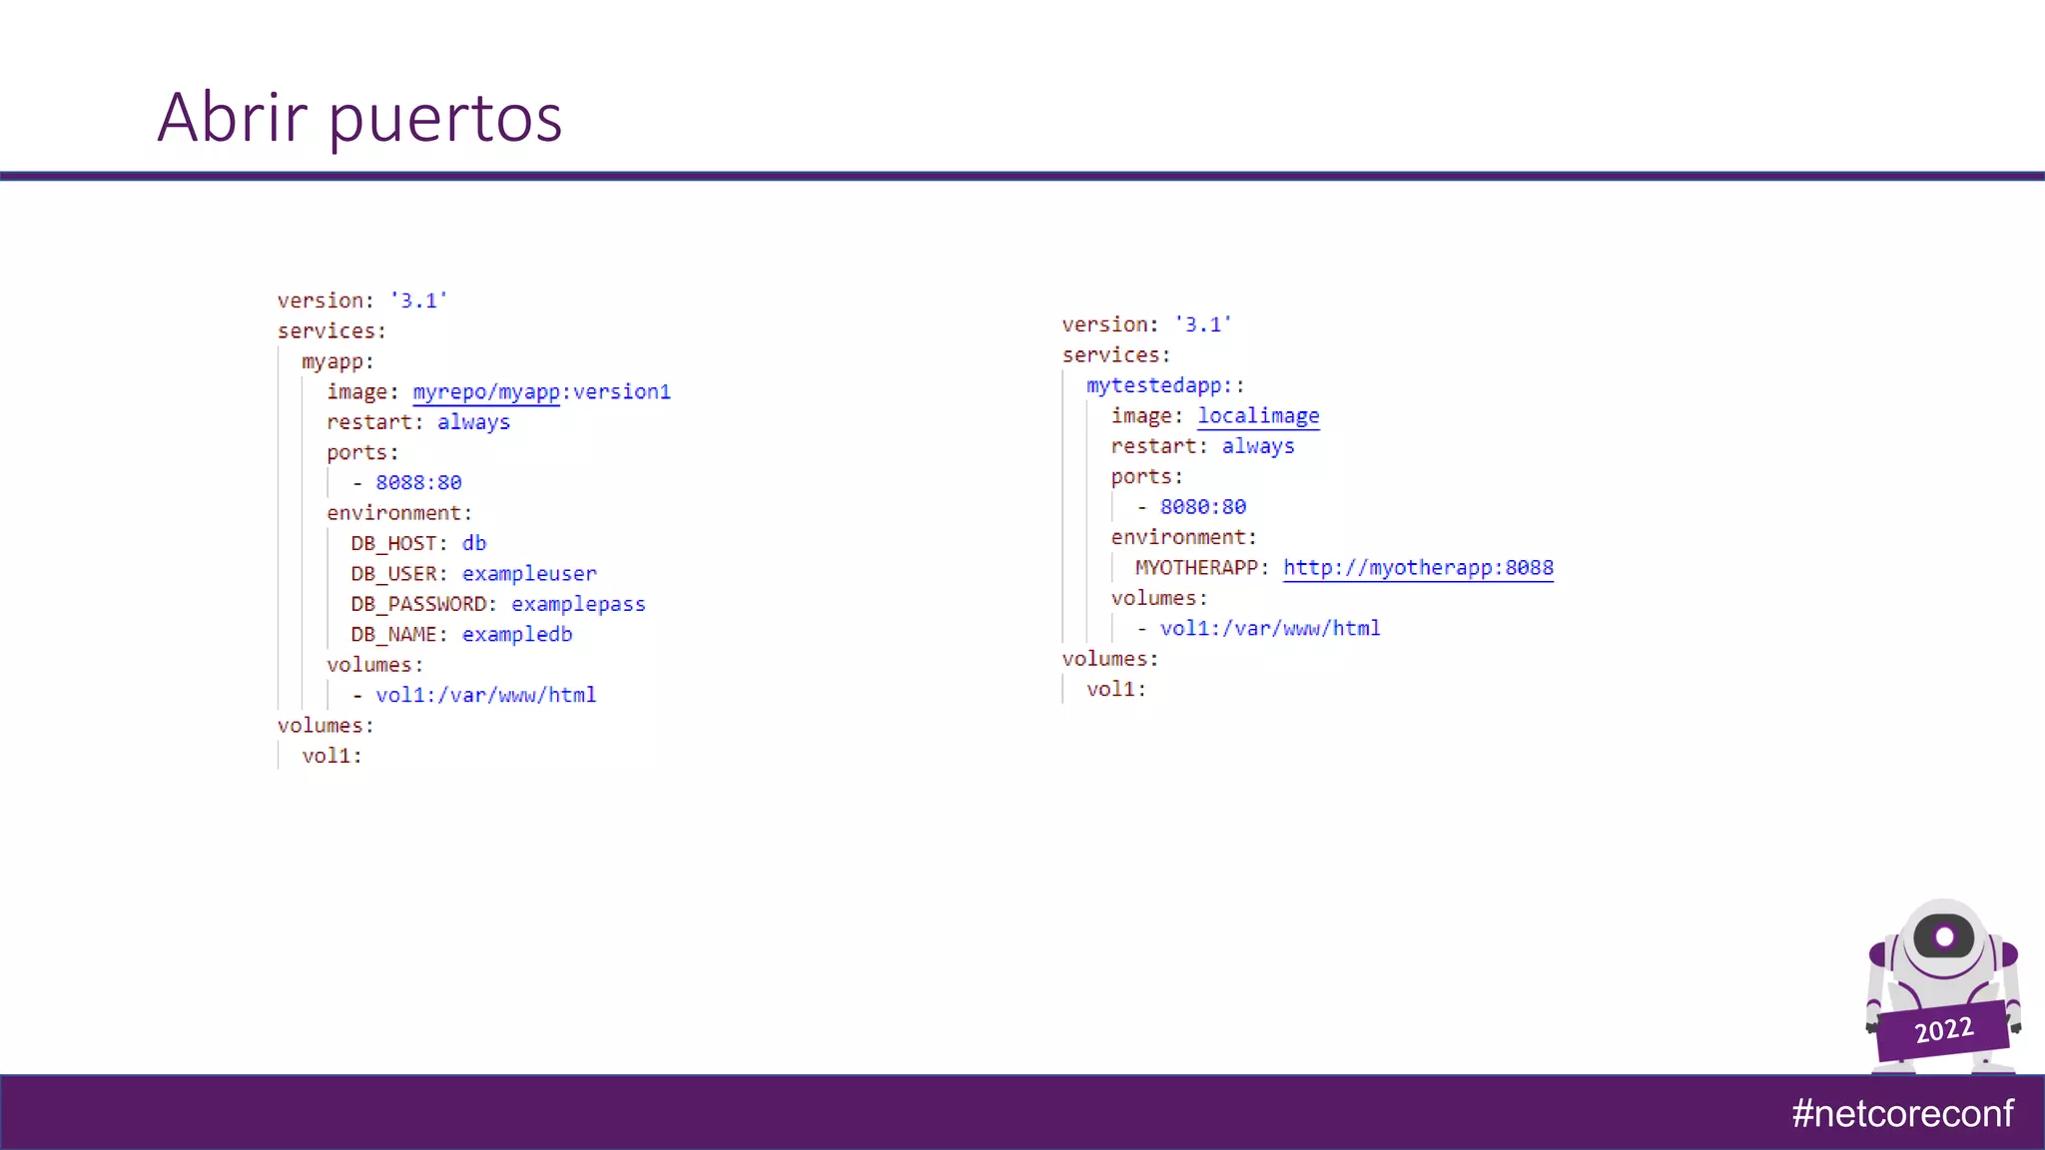Open the http://myotherapp:8088 link

[x=1418, y=568]
